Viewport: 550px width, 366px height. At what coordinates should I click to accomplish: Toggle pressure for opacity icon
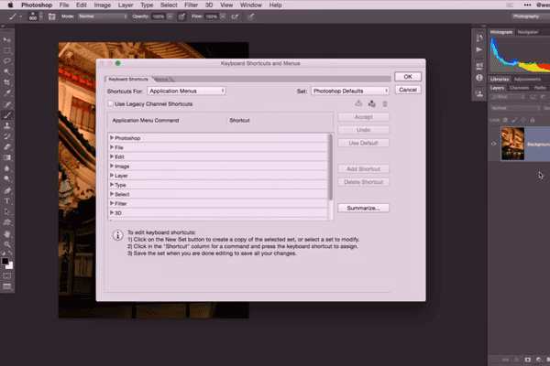point(181,16)
